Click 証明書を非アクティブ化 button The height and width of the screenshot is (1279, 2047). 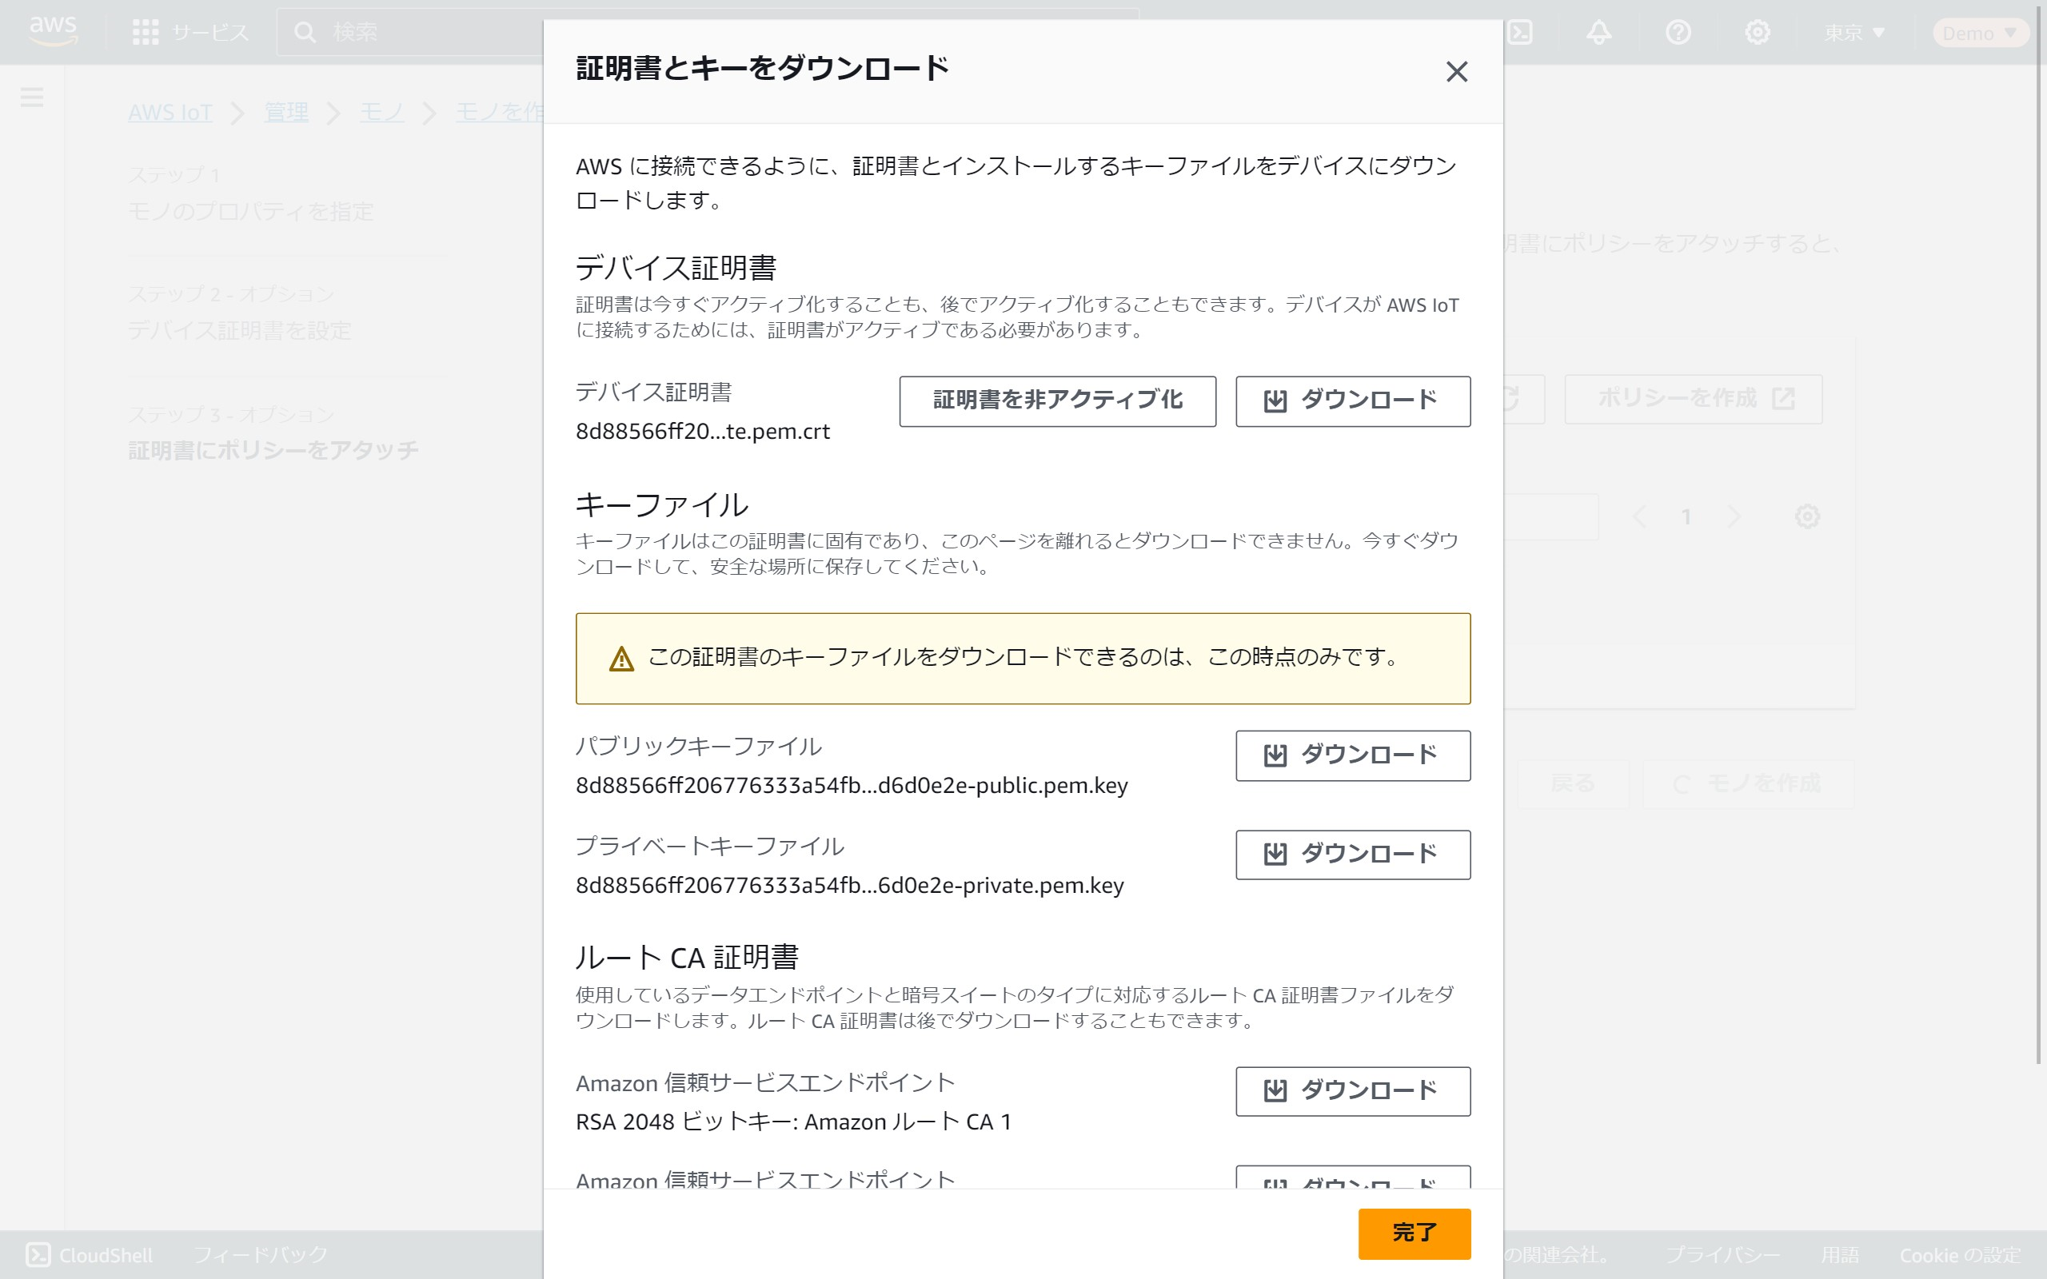(x=1056, y=401)
